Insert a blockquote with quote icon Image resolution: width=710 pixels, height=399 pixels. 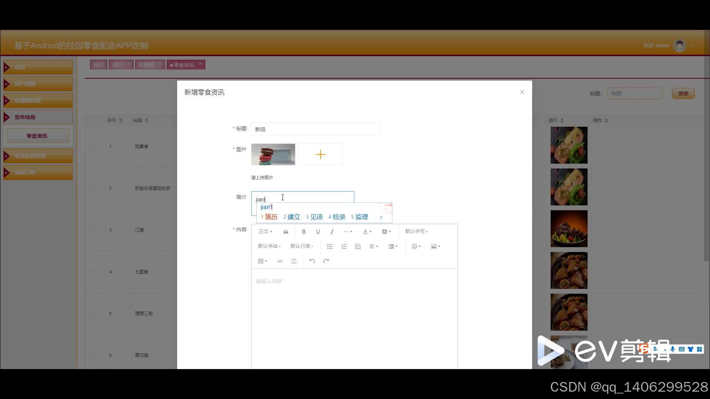[286, 232]
